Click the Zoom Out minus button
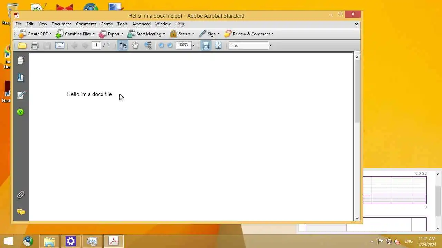442x248 pixels. [x=161, y=45]
